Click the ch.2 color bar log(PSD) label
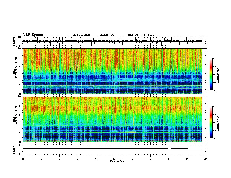 click(x=218, y=124)
